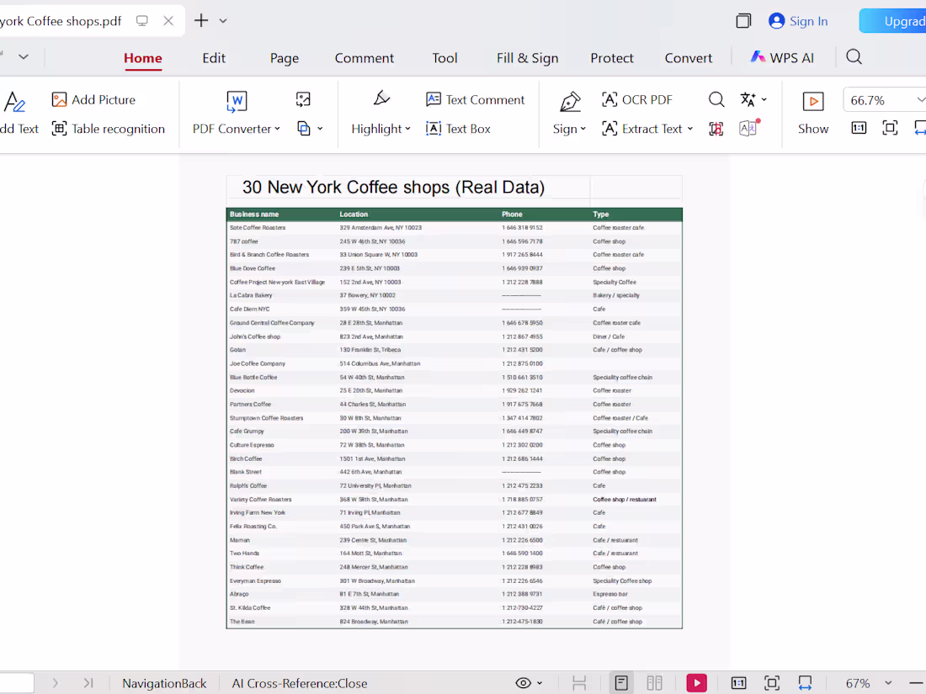Open the Tool tab

pos(444,58)
